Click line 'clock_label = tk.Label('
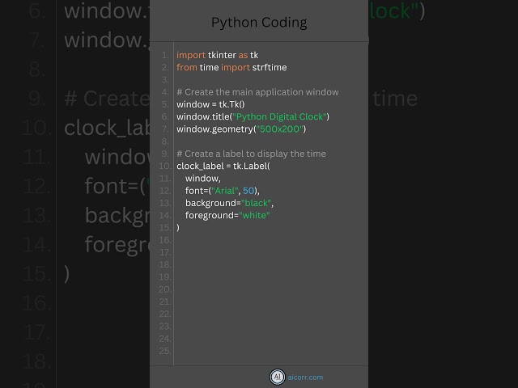518x388 pixels. (x=223, y=166)
